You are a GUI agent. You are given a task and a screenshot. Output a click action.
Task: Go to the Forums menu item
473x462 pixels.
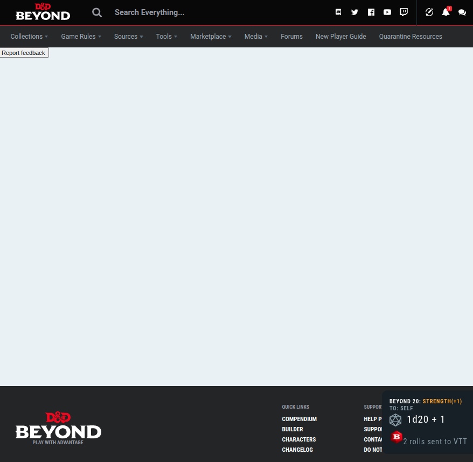291,36
